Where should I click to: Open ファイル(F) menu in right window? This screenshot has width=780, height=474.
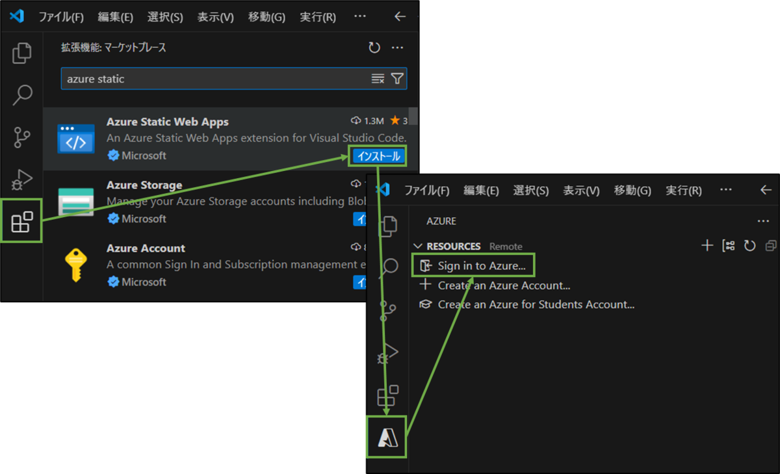click(427, 191)
